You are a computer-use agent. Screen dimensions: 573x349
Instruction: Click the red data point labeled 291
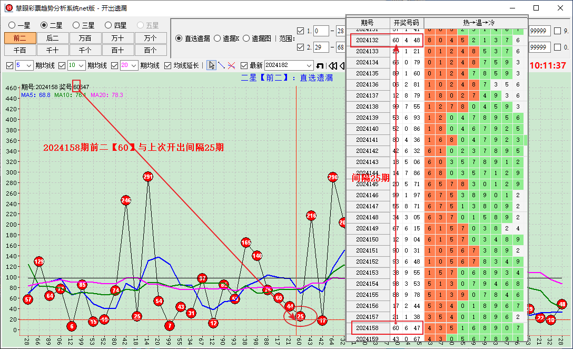148,177
